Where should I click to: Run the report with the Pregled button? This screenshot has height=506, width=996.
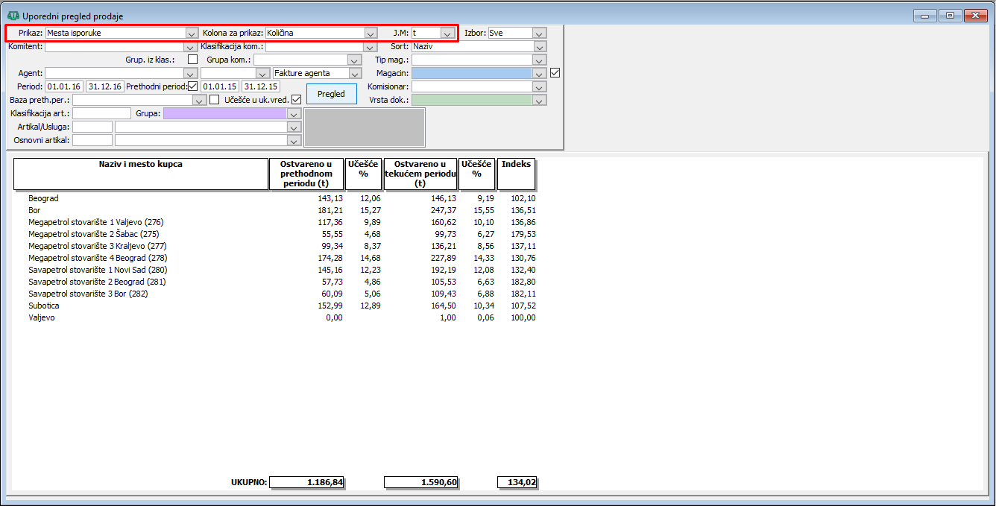tap(332, 94)
